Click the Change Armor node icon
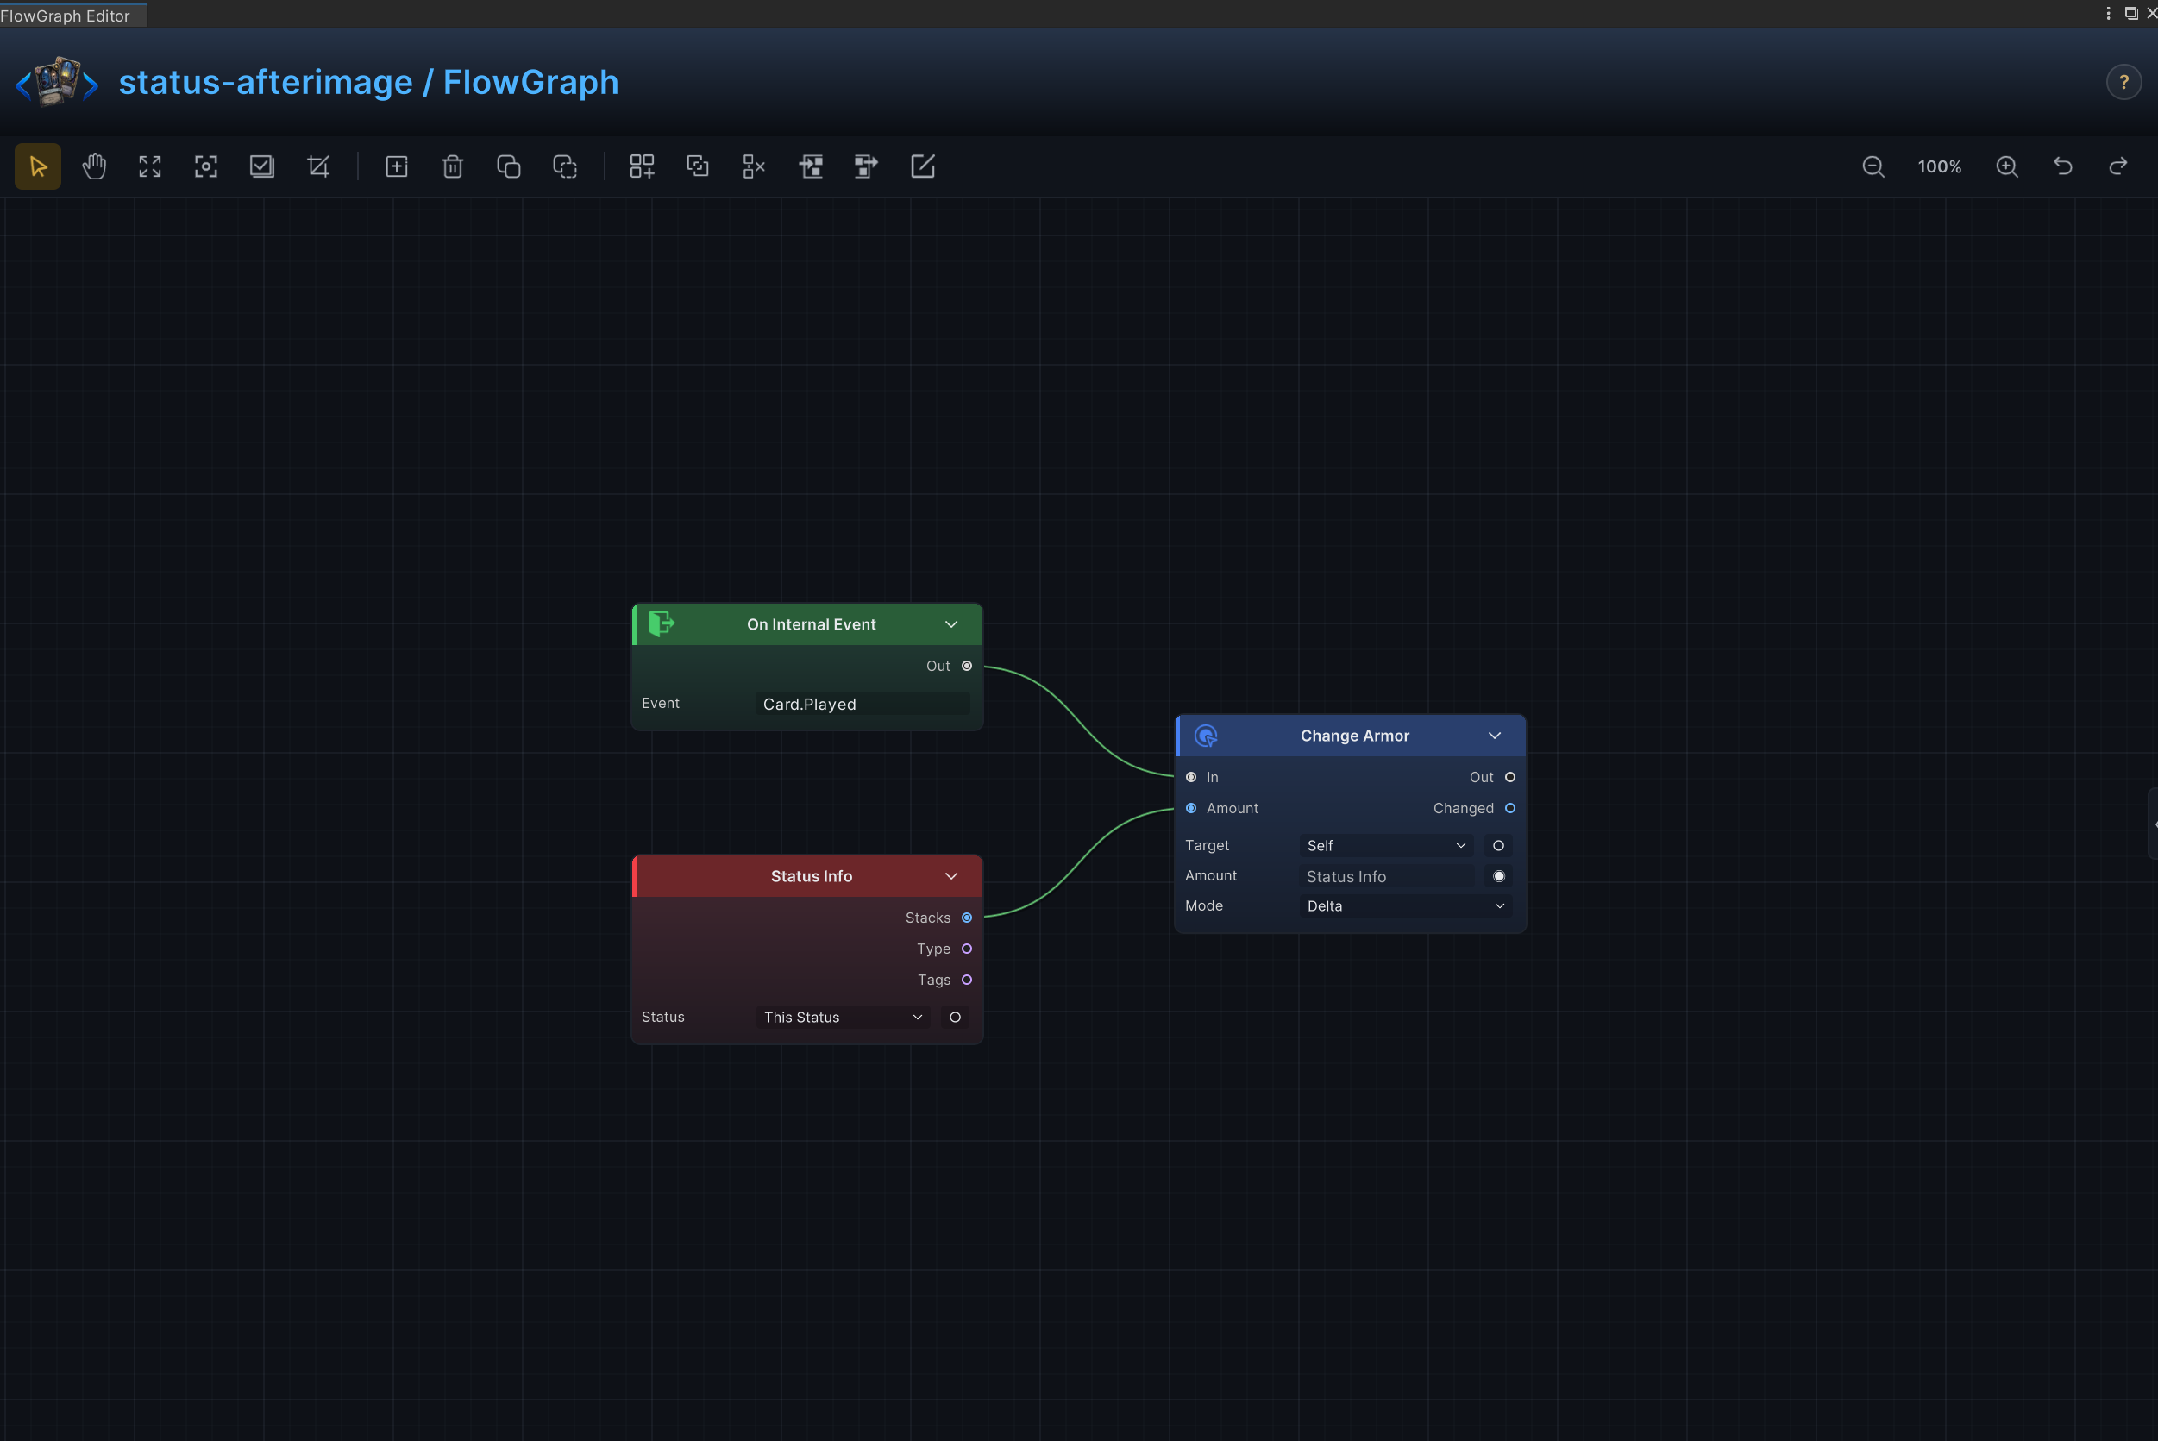Viewport: 2158px width, 1441px height. click(1206, 736)
